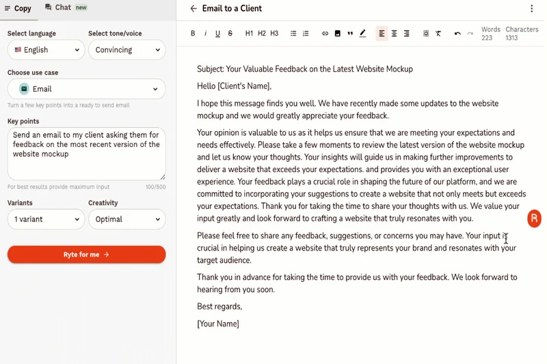547x364 pixels.
Task: Open the text highlight color tool
Action: click(362, 33)
